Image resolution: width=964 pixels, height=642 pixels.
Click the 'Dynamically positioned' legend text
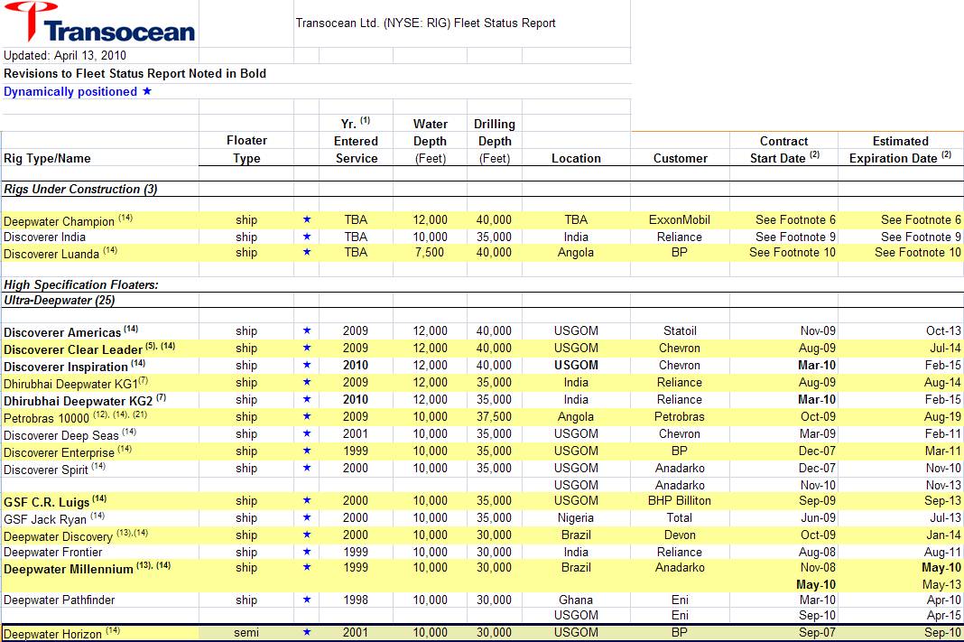[70, 91]
